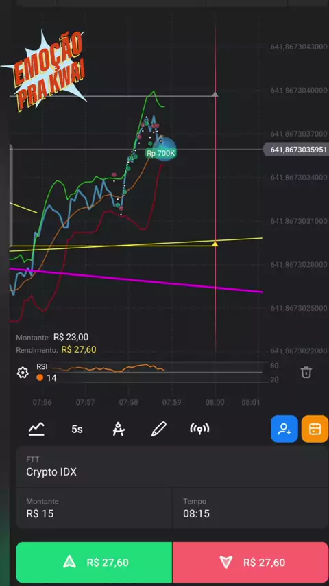Select the magenta trend line

point(136,280)
